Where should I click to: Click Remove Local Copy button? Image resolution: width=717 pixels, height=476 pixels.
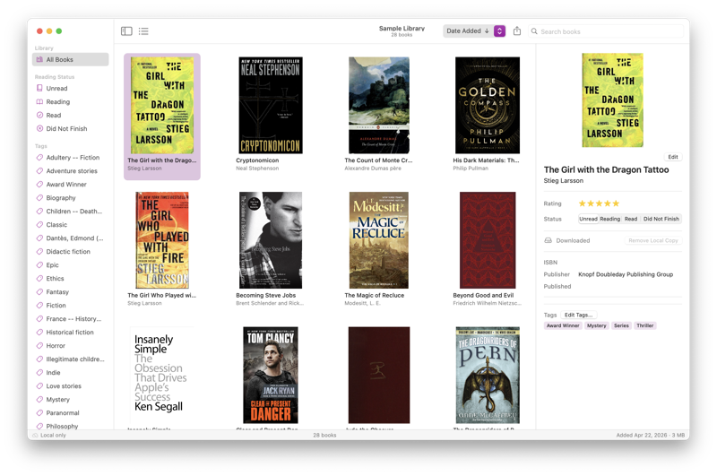(x=653, y=240)
